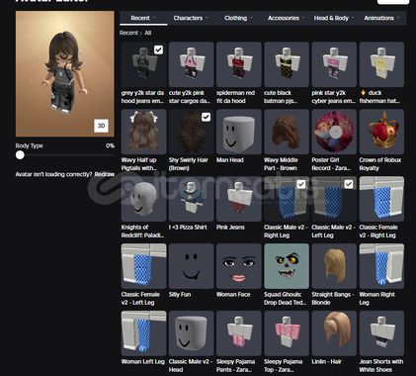
Task: Select the Crown of Robux Royalty item
Action: tap(381, 132)
